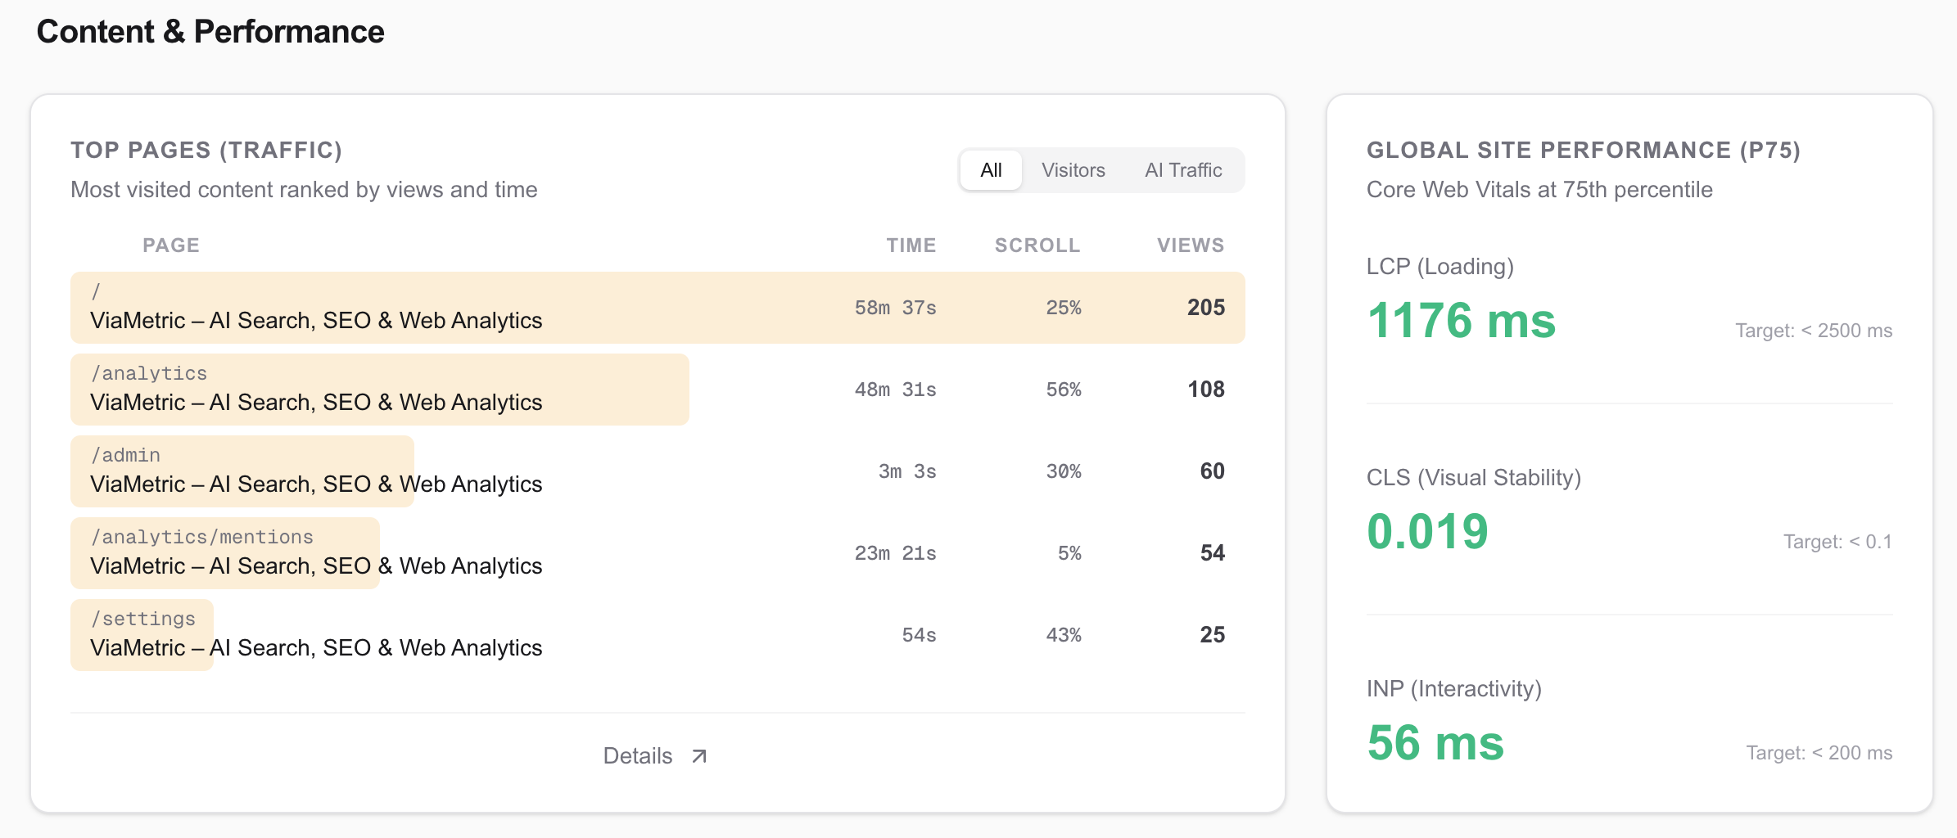Viewport: 1957px width, 838px height.
Task: Click the arrow icon beside Details
Action: (x=698, y=756)
